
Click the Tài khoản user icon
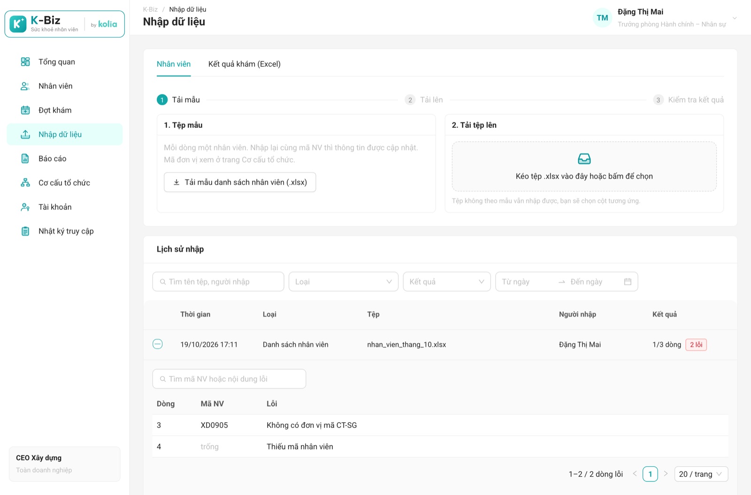coord(25,207)
